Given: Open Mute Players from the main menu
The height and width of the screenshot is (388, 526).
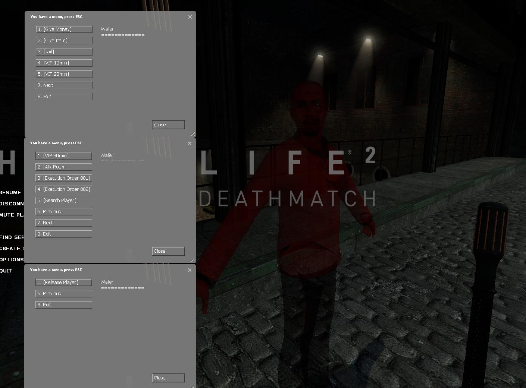Looking at the screenshot, I should point(12,215).
